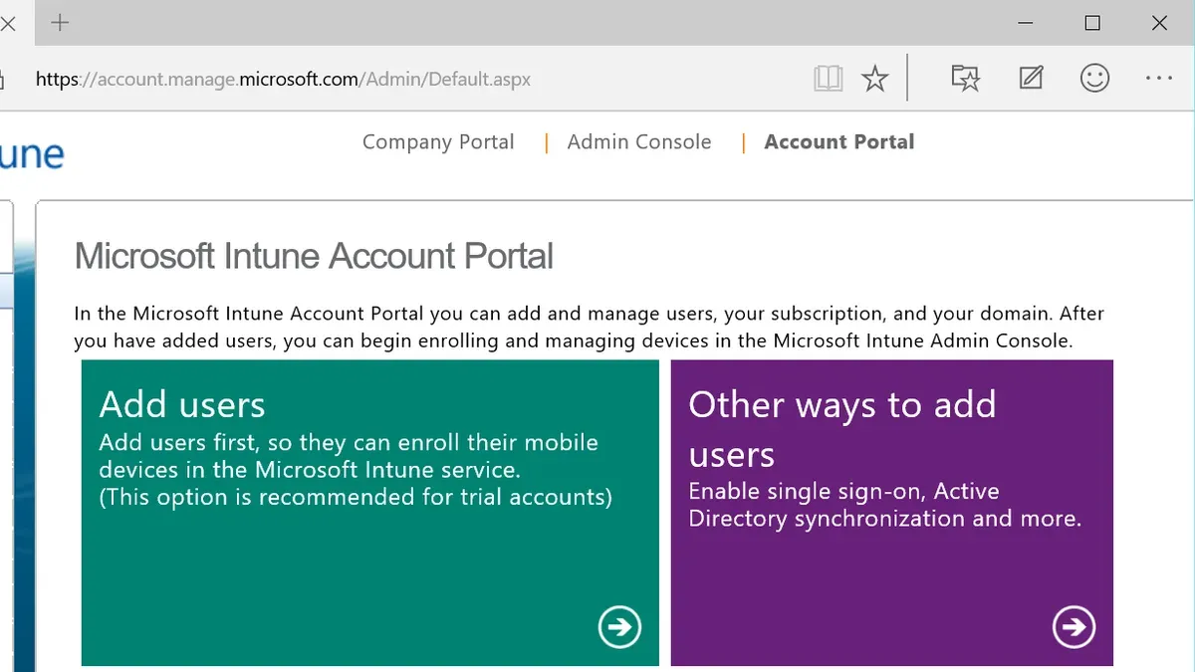Screen dimensions: 1195x672
Task: Open the Hub favorites icon
Action: click(965, 79)
